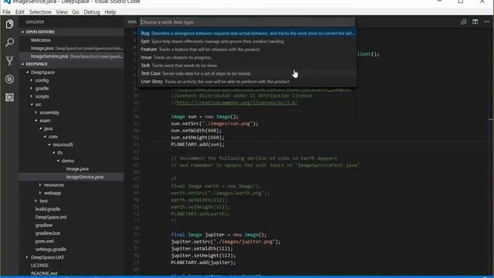Open the File menu
494x278 pixels.
[7, 12]
